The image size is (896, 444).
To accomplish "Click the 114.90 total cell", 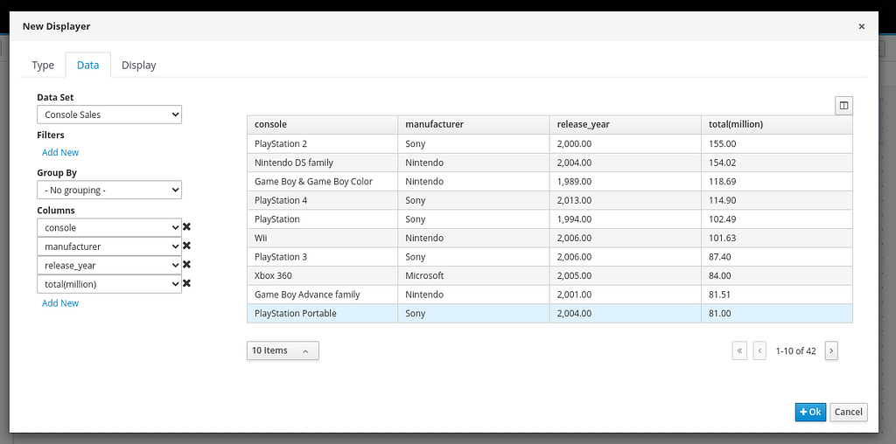I will (777, 200).
